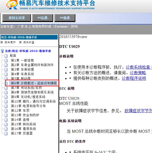Click the page icon beside 第15章

(6, 124)
